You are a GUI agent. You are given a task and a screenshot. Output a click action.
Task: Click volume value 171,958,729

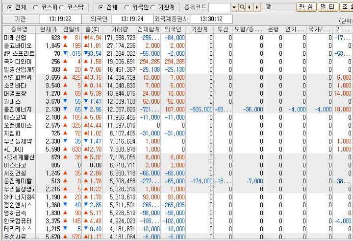[120, 38]
